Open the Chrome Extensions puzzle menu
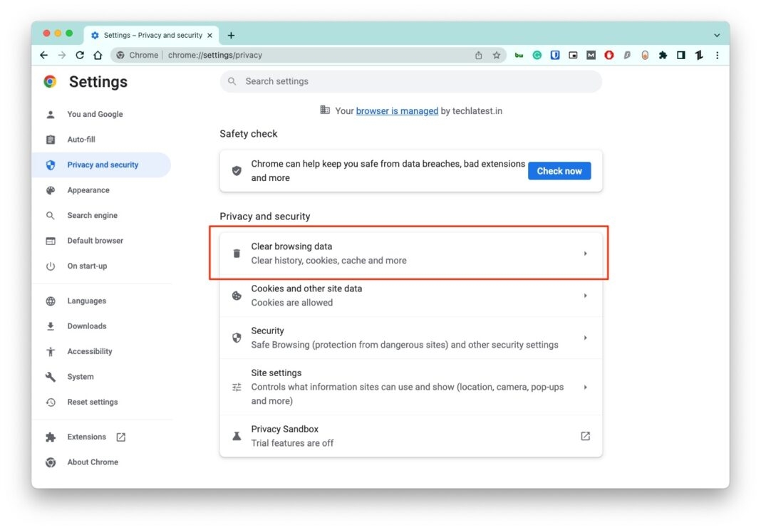This screenshot has height=530, width=761. 662,55
